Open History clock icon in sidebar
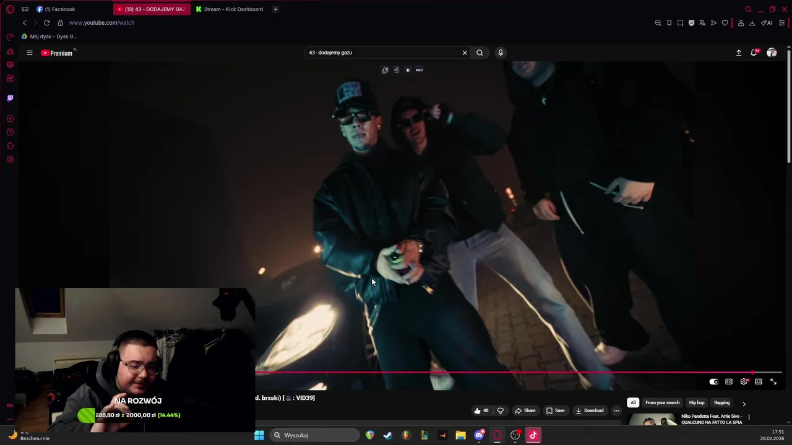The width and height of the screenshot is (792, 445). point(10,132)
